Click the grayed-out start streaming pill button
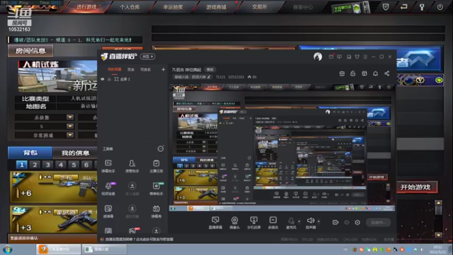The height and width of the screenshot is (255, 453). [378, 222]
